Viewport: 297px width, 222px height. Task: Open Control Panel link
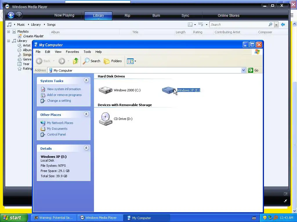[57, 134]
